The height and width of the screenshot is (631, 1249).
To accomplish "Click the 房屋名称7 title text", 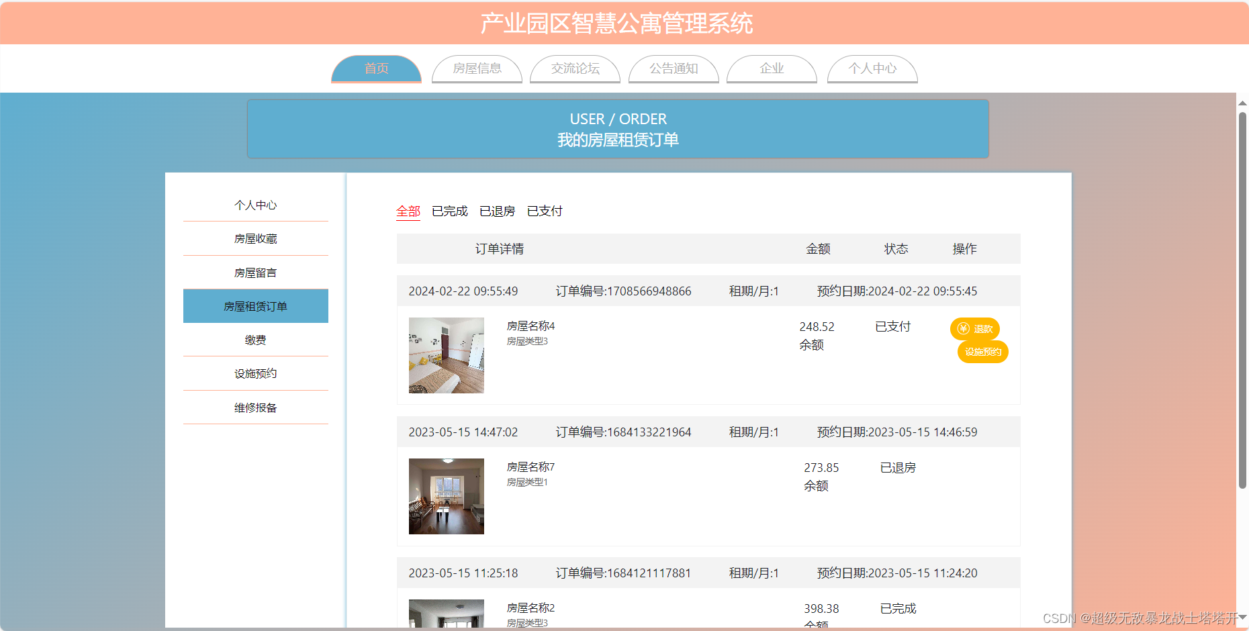I will 530,467.
